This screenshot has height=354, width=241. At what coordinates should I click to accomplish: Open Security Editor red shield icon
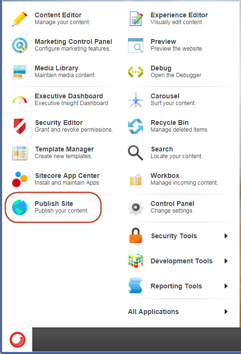coord(20,126)
